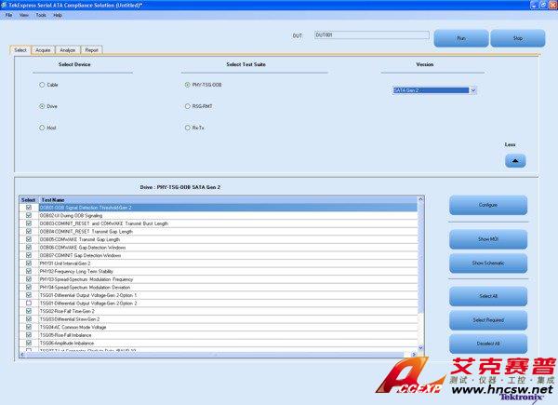Enable TSG01 Differential Output Voltage Option 2
Screen dimensions: 558x405
pyautogui.click(x=28, y=303)
